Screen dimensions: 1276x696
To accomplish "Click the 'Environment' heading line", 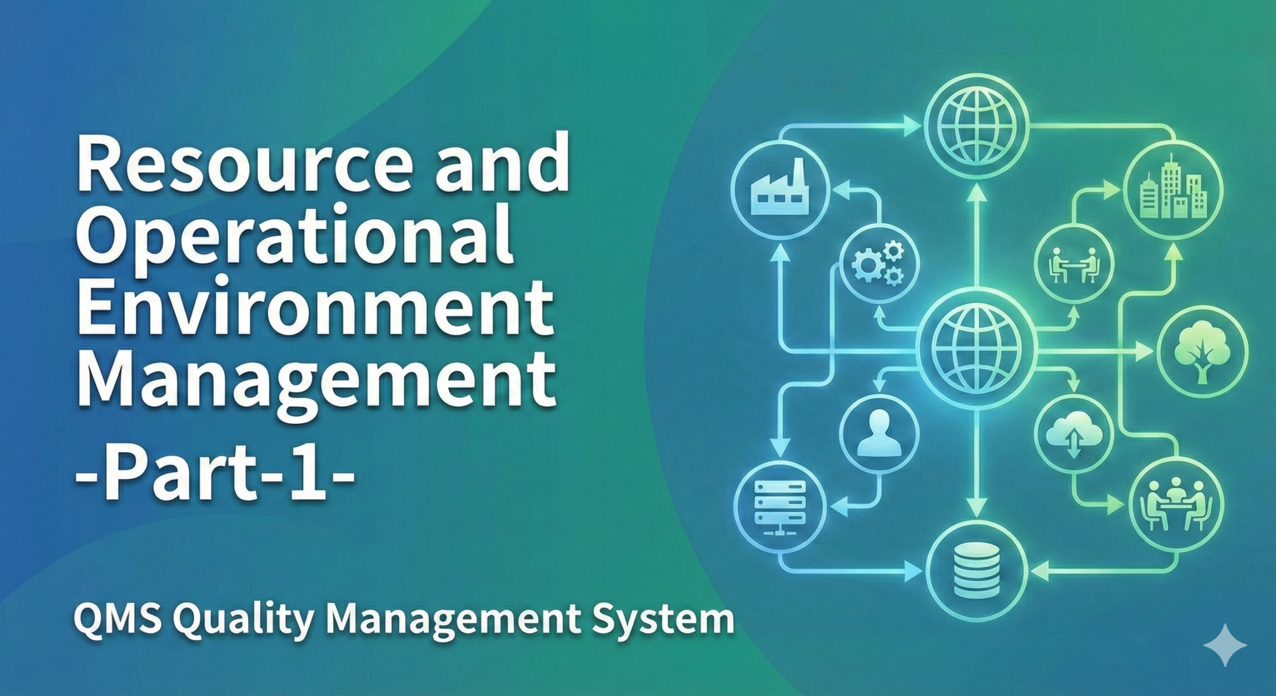I will (315, 308).
